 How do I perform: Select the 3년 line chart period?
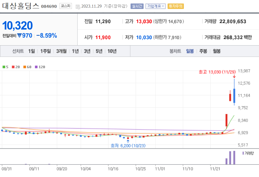click(87, 51)
